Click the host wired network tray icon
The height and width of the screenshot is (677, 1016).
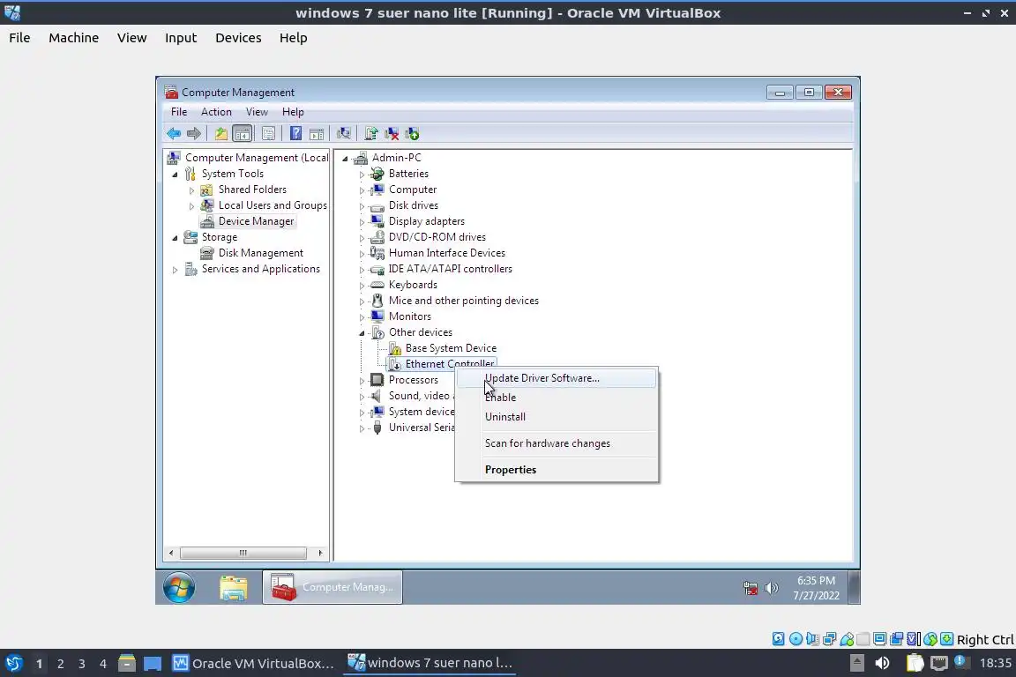[x=939, y=663]
